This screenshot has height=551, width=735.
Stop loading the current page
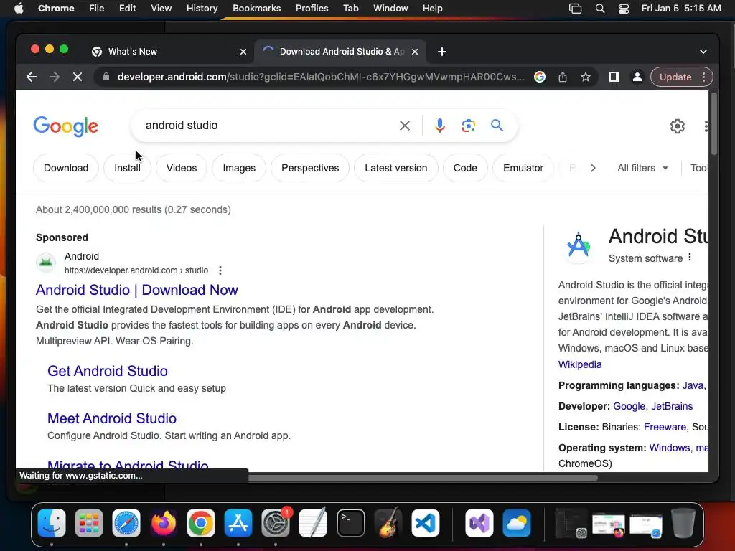[x=78, y=77]
